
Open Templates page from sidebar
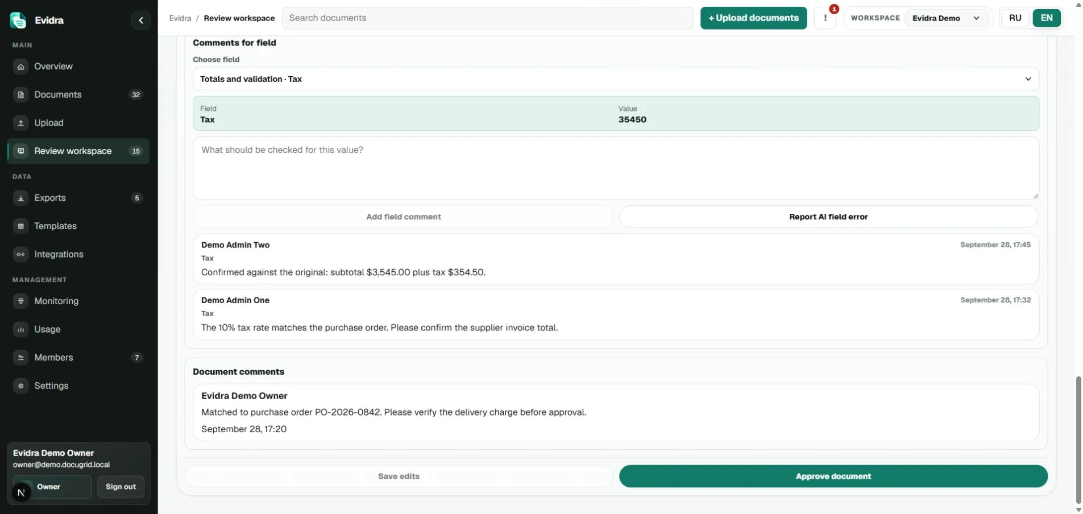[x=78, y=226]
